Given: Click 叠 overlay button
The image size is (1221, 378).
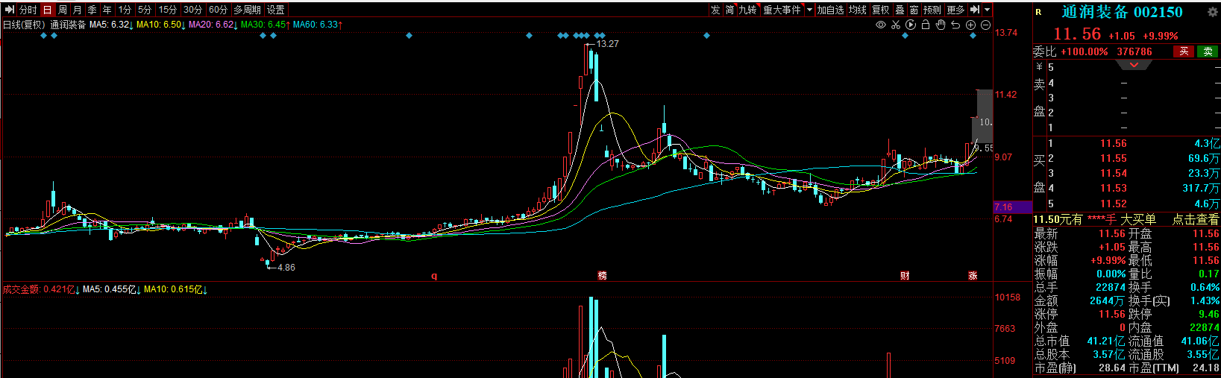Looking at the screenshot, I should click(x=900, y=10).
